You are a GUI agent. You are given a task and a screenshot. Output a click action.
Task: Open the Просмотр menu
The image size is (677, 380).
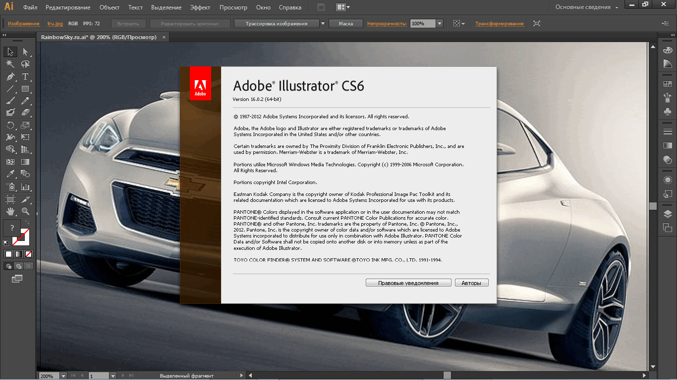click(233, 7)
